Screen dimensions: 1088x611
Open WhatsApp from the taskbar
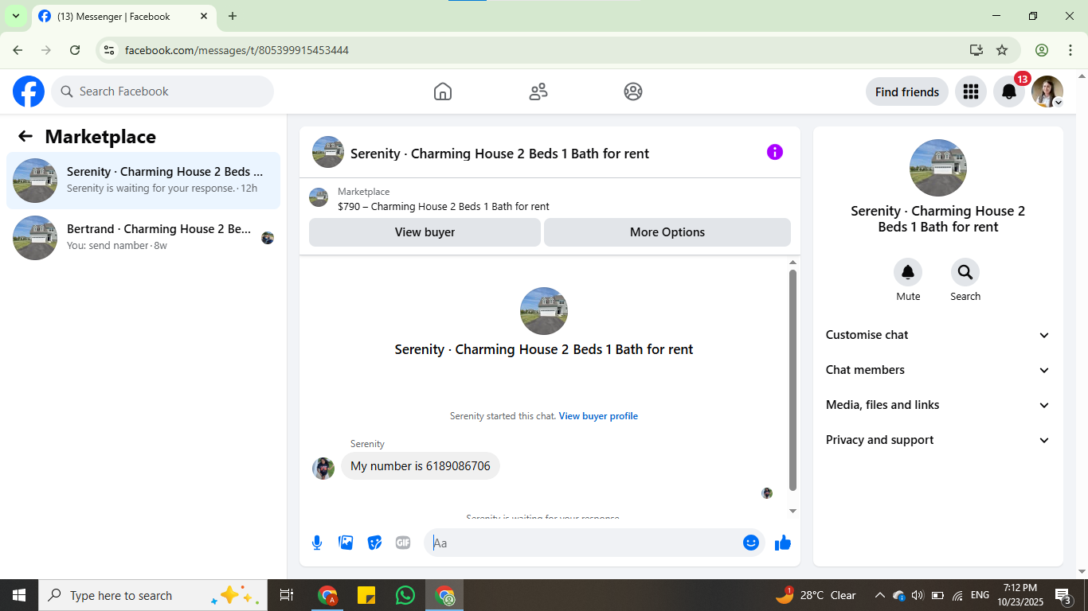pyautogui.click(x=405, y=595)
